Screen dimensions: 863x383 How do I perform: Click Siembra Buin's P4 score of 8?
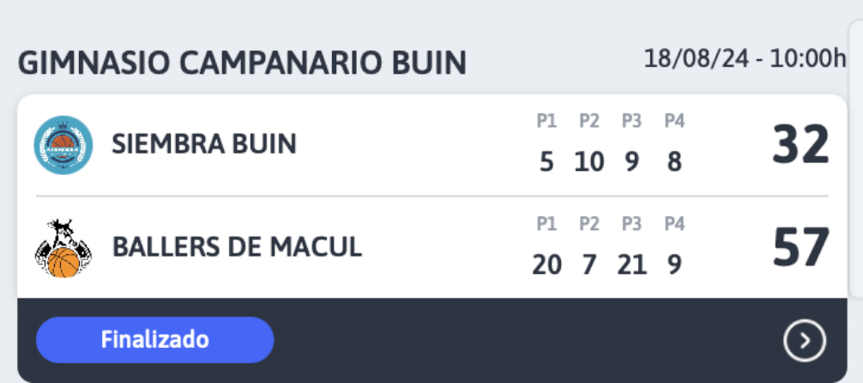click(674, 162)
